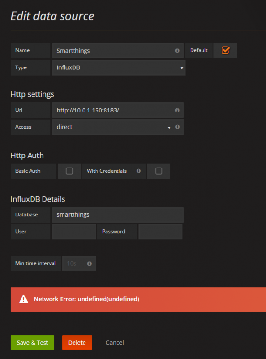Enable the With Credentials checkbox
This screenshot has height=359, width=266.
pos(159,171)
